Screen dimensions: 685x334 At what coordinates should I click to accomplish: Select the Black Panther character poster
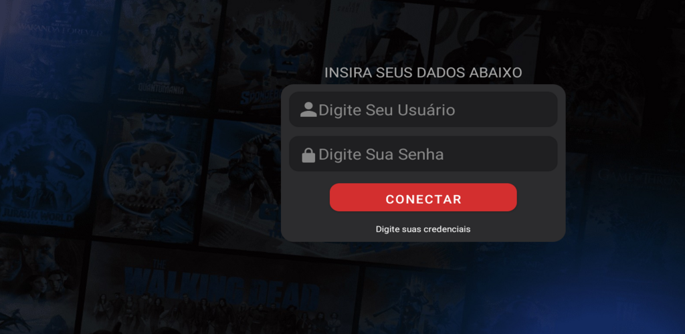pyautogui.click(x=242, y=183)
